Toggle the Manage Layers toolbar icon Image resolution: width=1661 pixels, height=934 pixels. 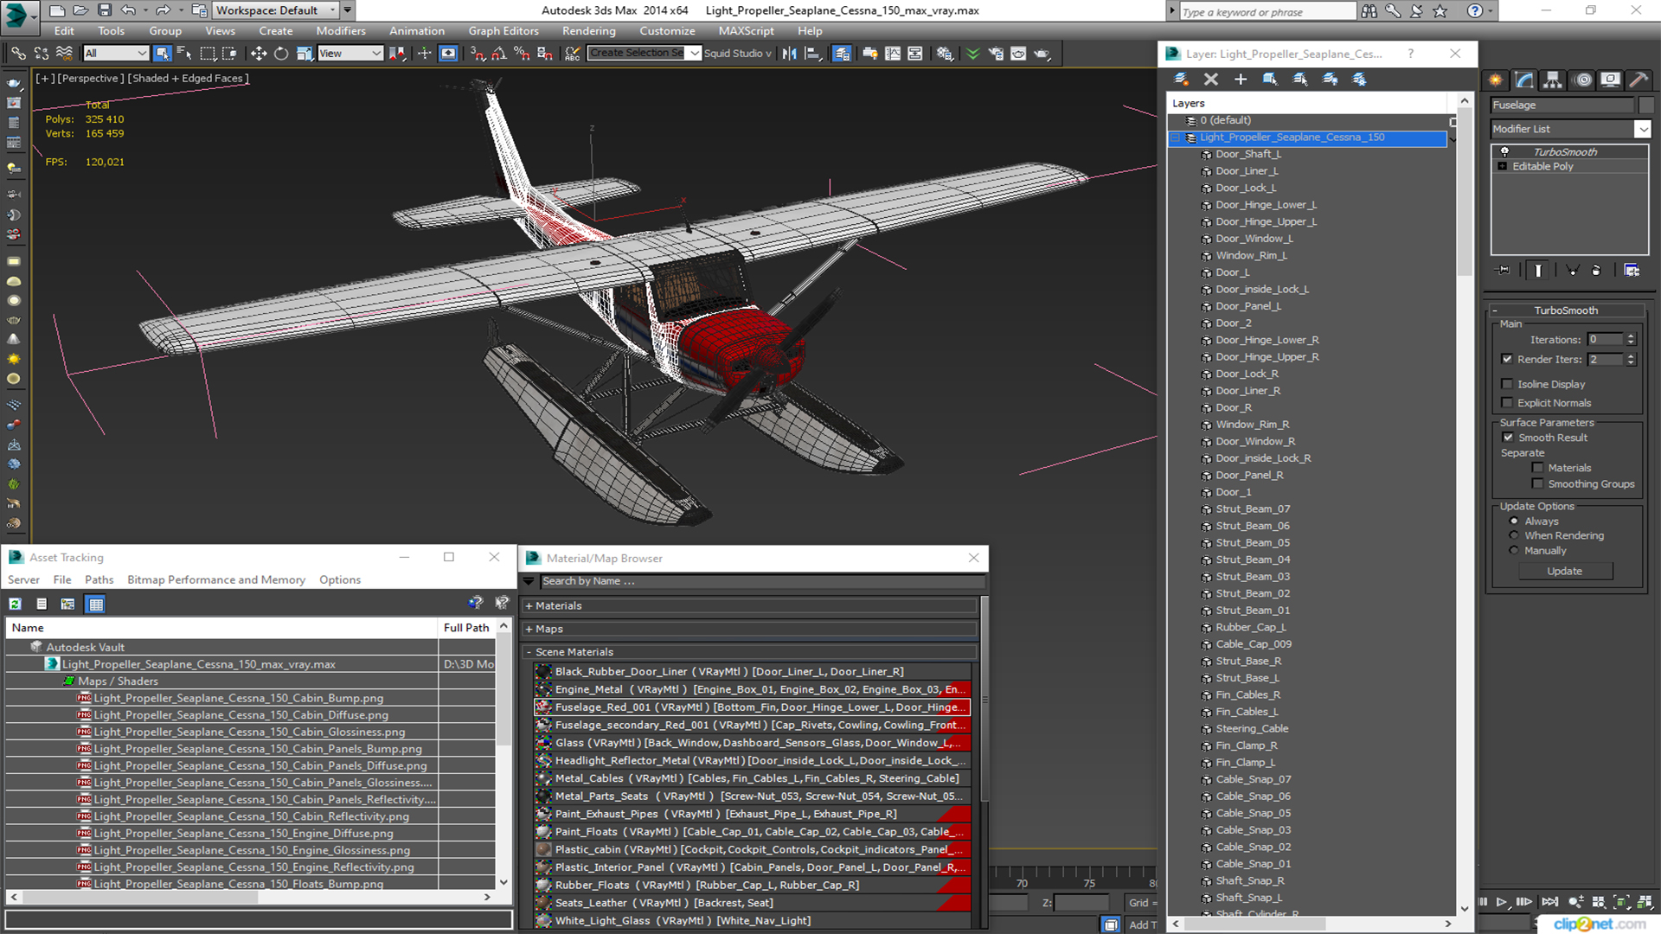click(x=842, y=54)
